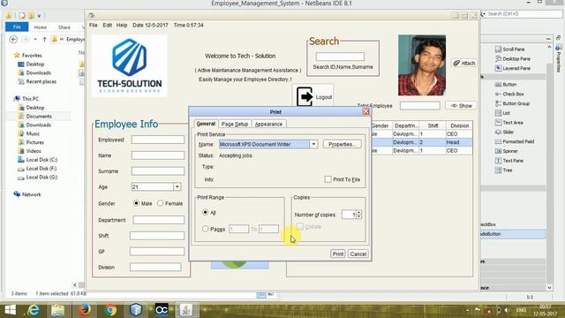Select the Layered Pane palette item
This screenshot has height=318, width=565.
512,68
